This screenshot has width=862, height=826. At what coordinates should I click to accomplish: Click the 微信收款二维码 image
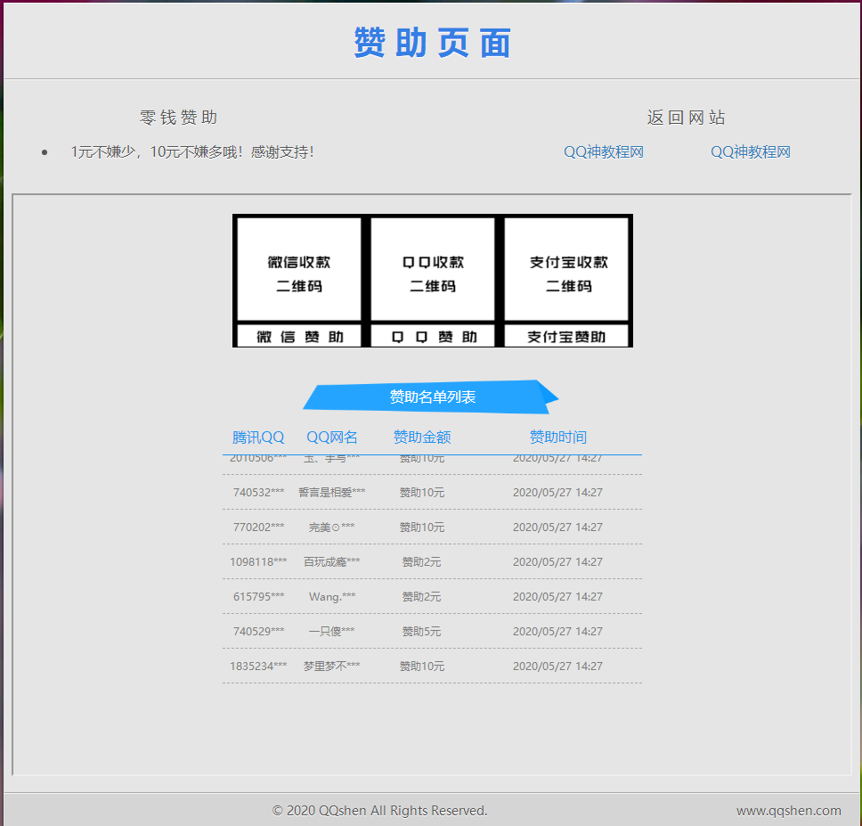click(299, 269)
